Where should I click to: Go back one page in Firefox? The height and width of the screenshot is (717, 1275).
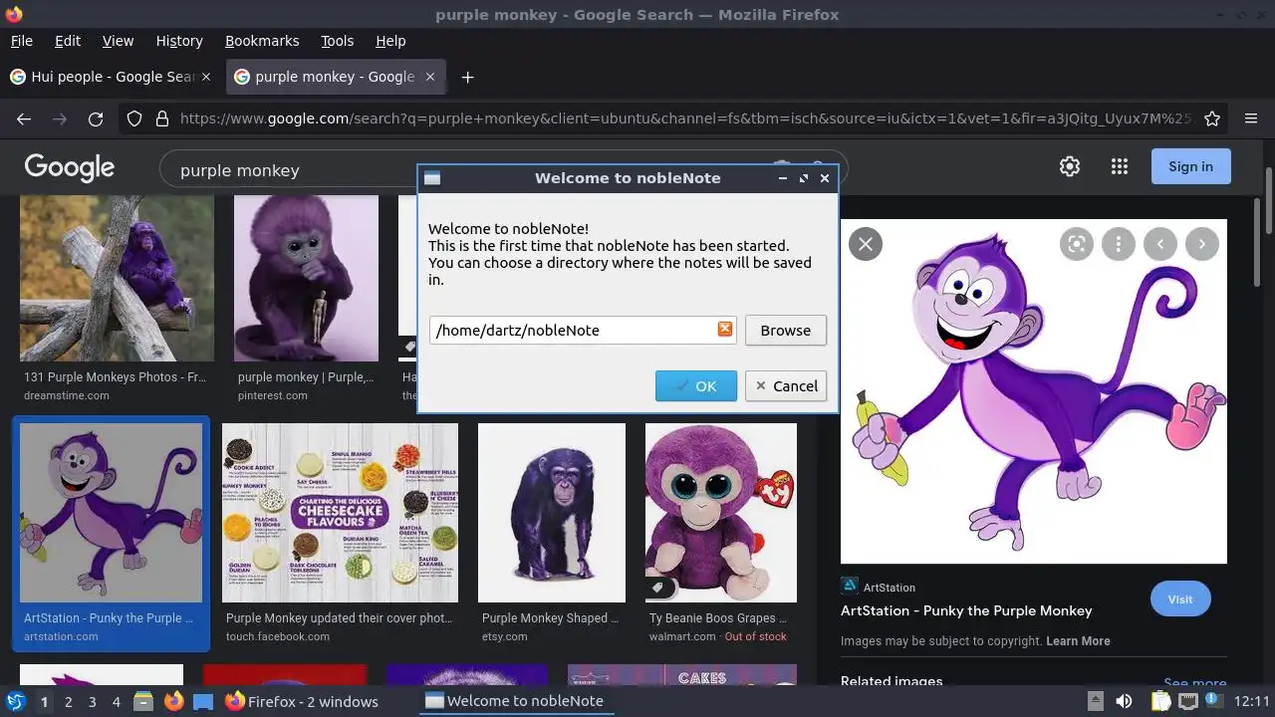click(24, 119)
